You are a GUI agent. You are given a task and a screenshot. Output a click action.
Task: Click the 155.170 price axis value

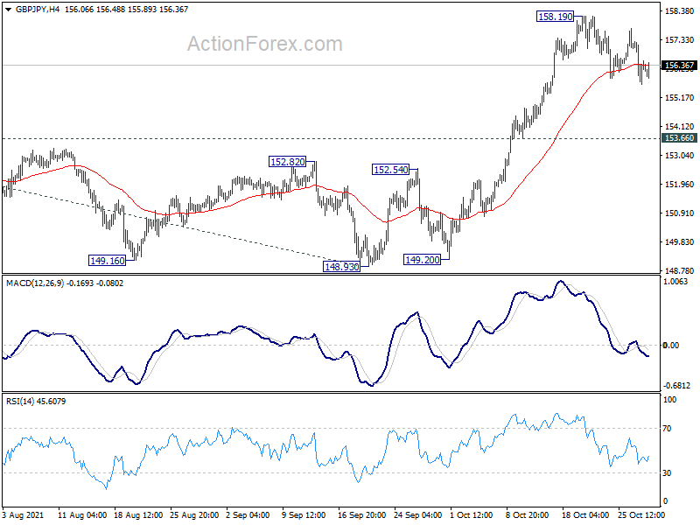pos(679,98)
